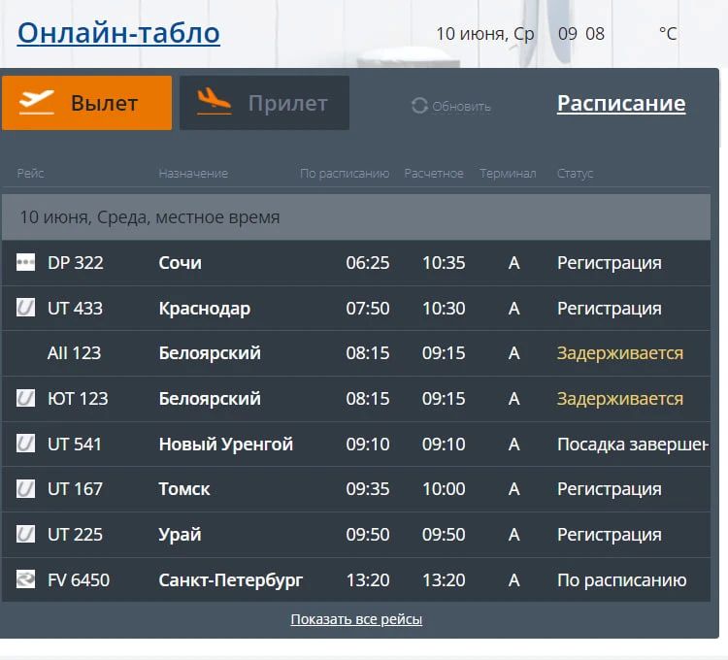The image size is (728, 660).
Task: Click the UTair logo next to UT 167
Action: click(25, 489)
